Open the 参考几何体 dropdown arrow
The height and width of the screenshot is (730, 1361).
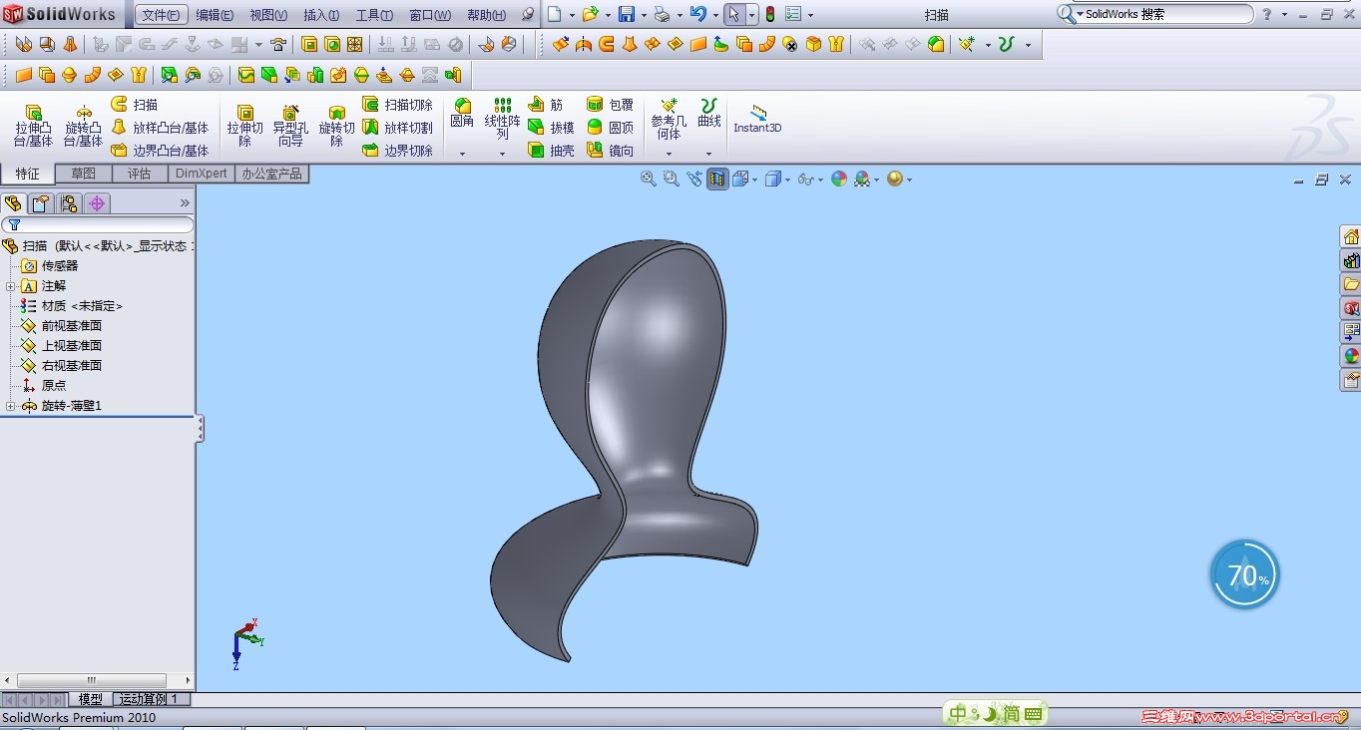[x=669, y=154]
